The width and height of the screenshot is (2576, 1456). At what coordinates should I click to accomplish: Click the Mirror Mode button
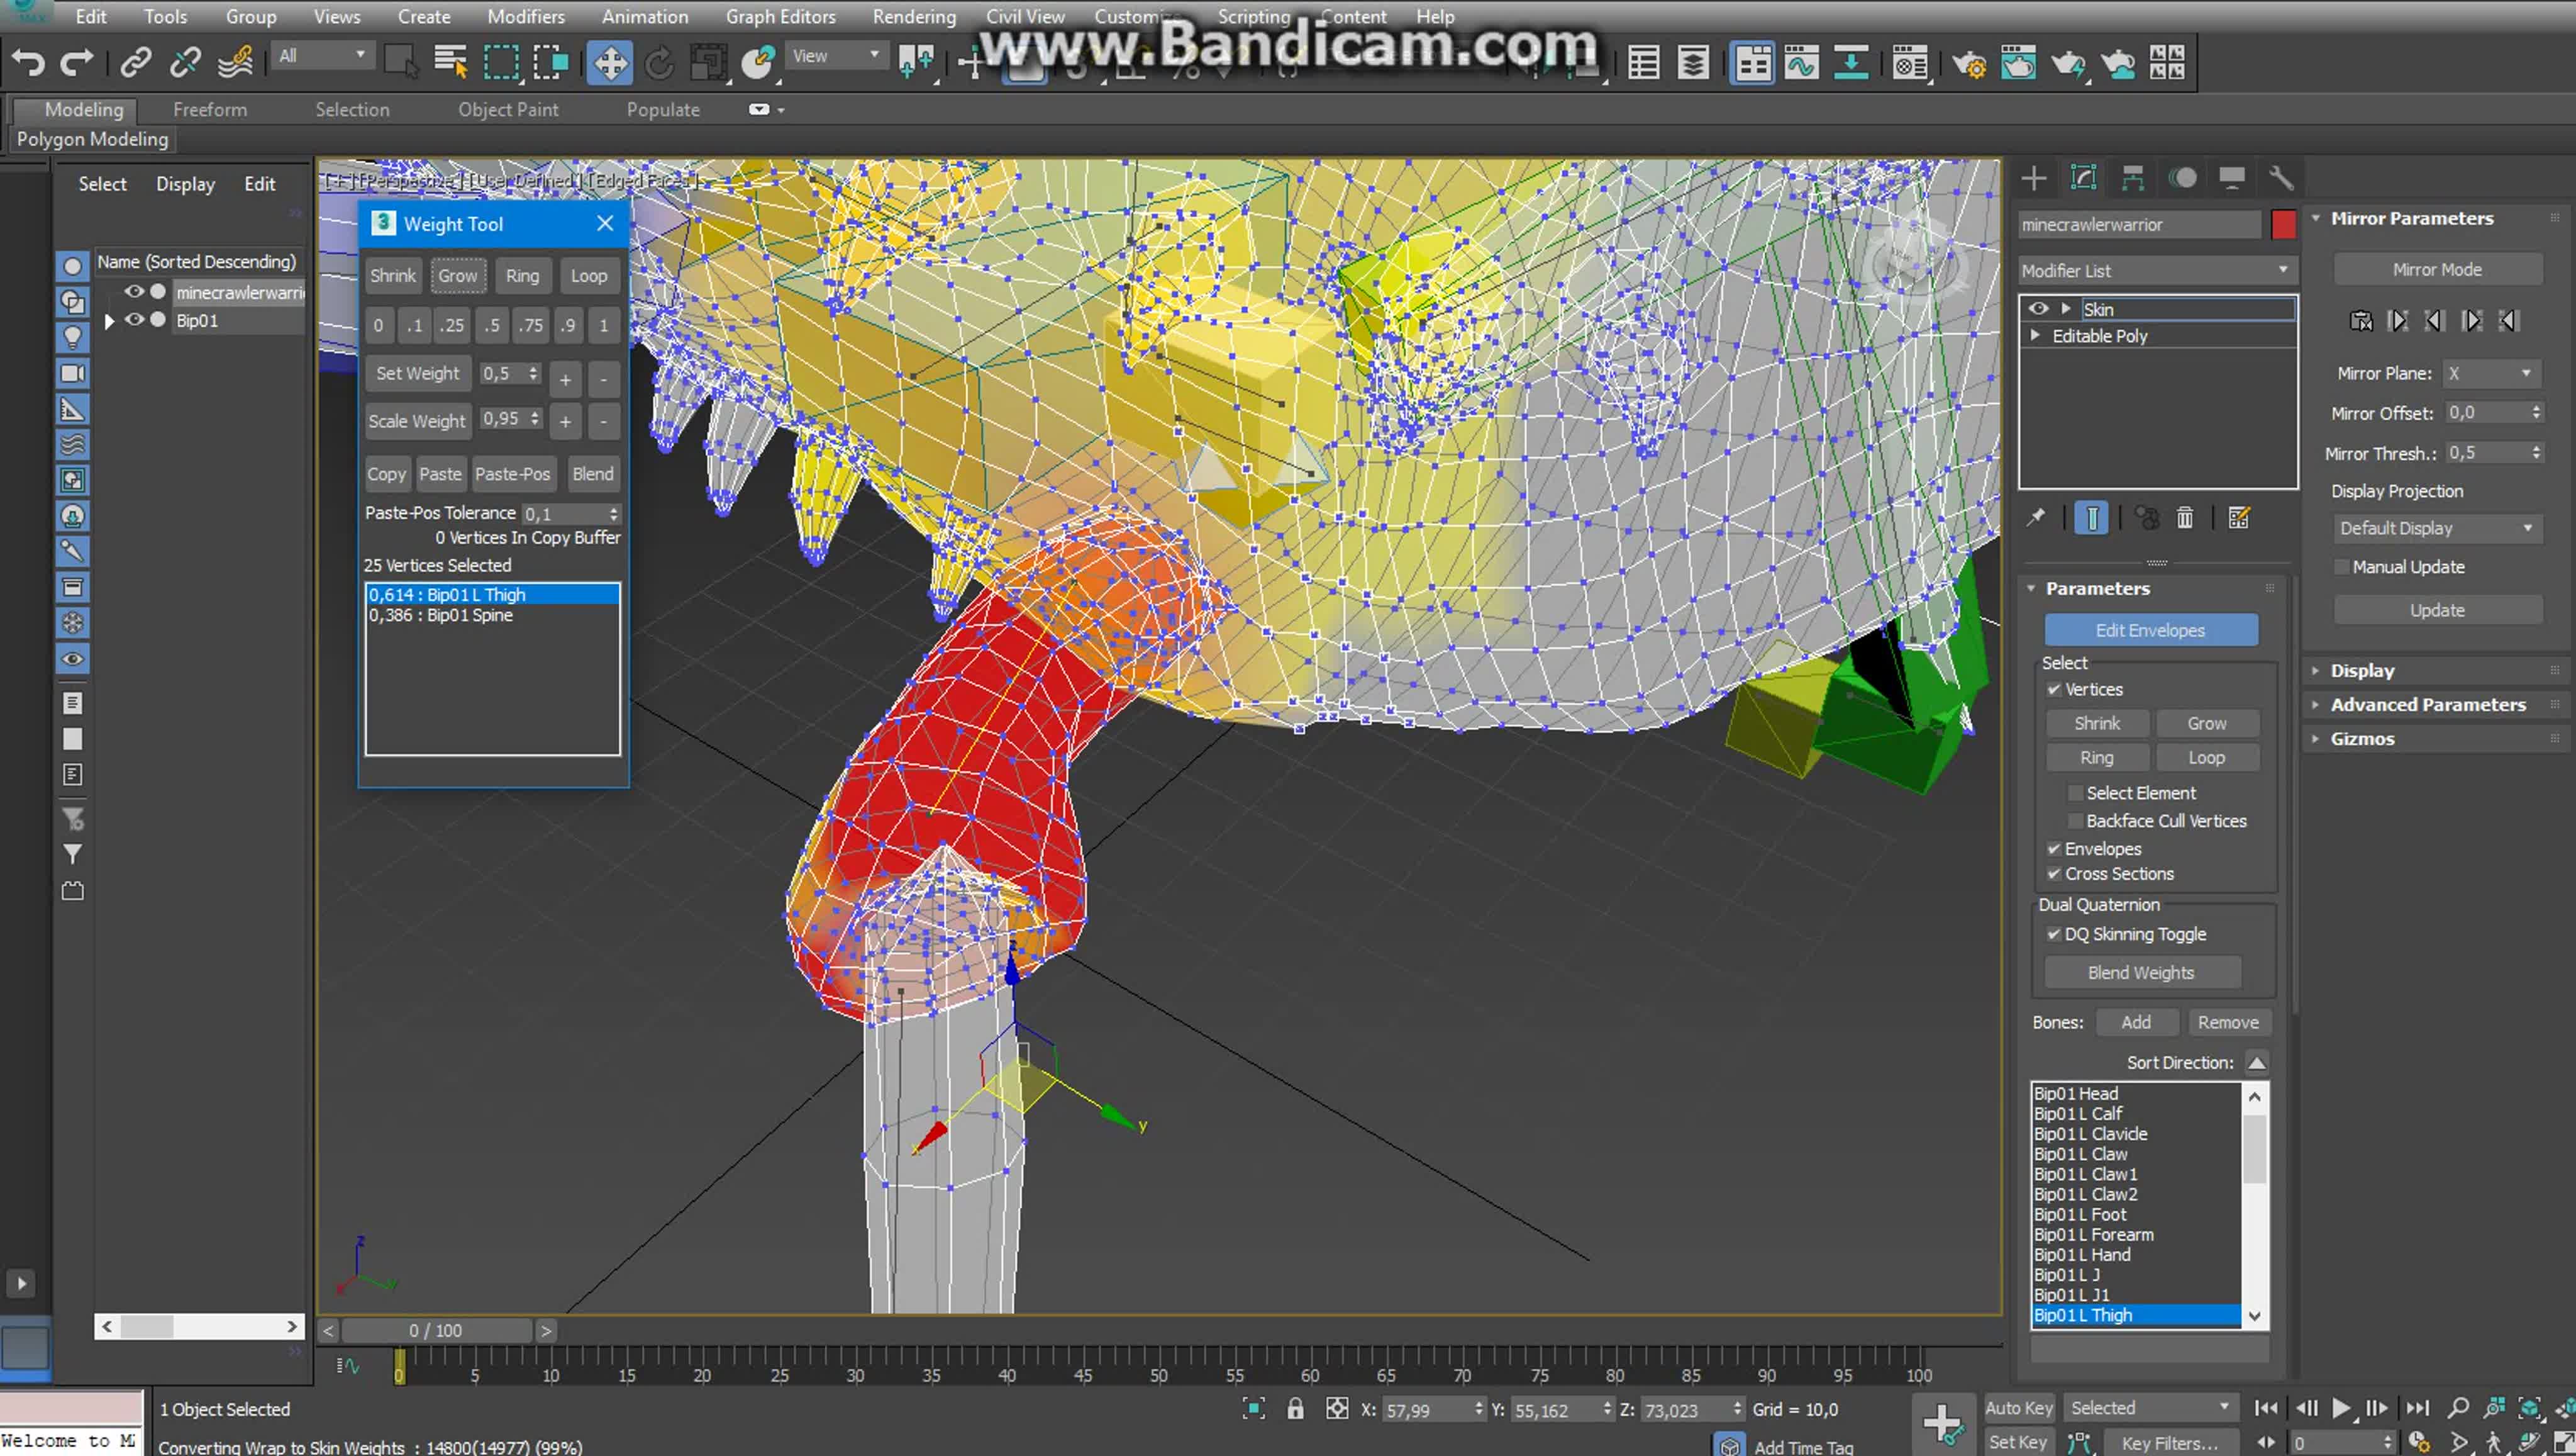coord(2436,269)
